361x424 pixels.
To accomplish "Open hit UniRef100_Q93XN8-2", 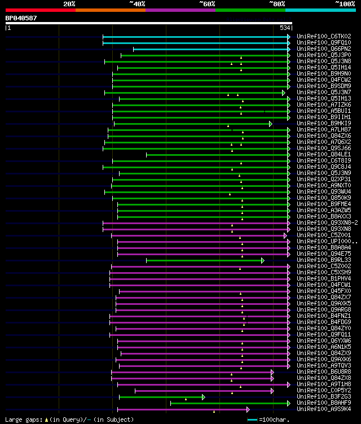I will coord(327,223).
